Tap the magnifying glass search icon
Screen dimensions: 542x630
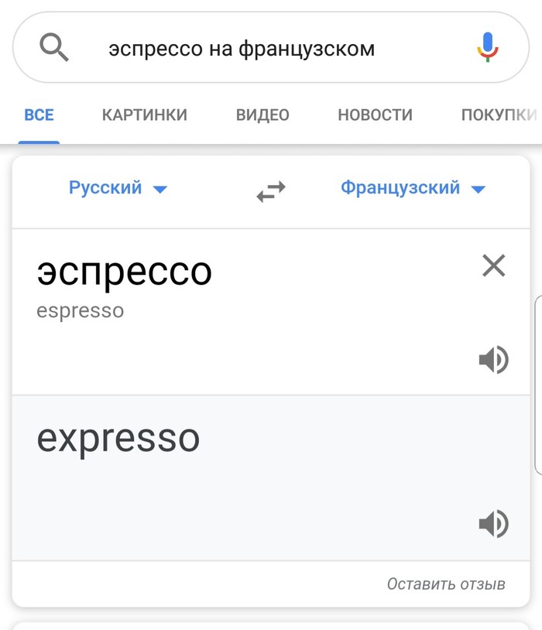point(54,49)
